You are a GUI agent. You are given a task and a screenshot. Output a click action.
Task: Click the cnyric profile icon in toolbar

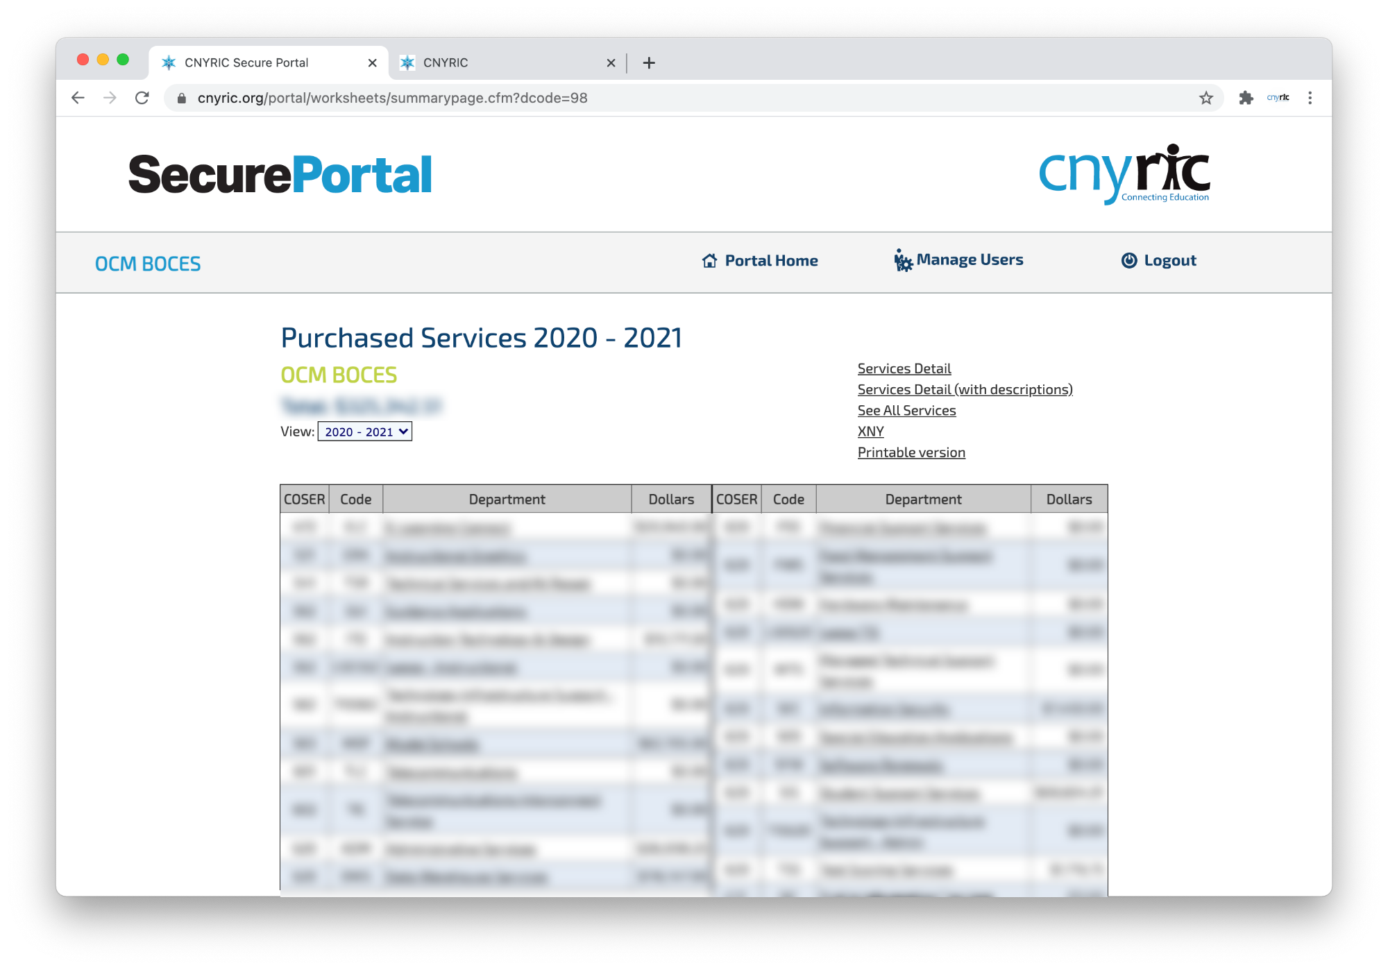1278,98
